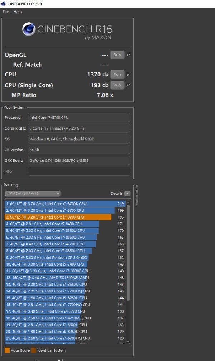Click the GFX Board field GeForce GTX 1060

tap(79, 160)
